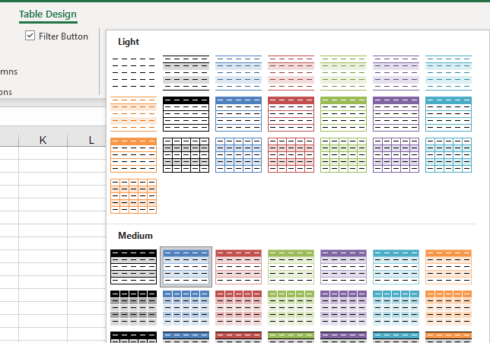This screenshot has width=490, height=343.
Task: Choose black gridded style in Light's third row
Action: tap(186, 155)
